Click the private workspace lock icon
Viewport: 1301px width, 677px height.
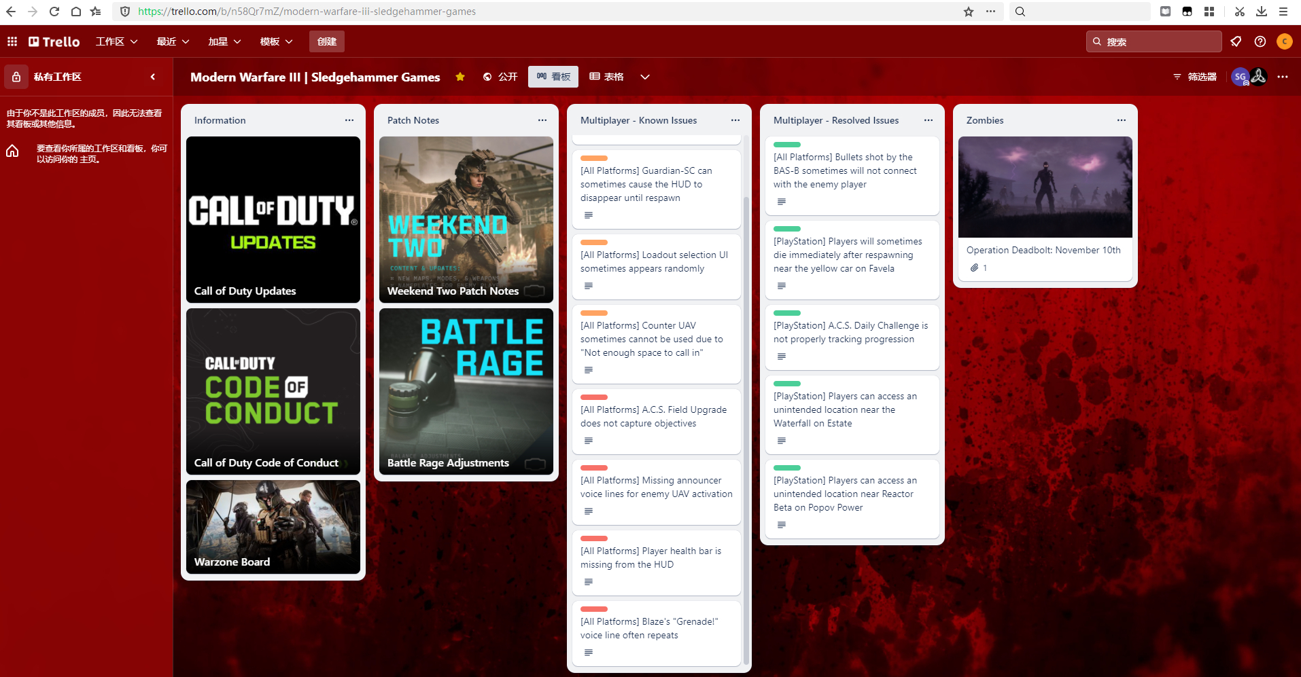pos(16,77)
